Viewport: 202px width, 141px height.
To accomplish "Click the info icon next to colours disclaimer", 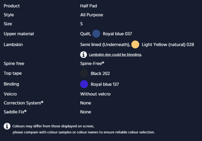I will (7, 126).
